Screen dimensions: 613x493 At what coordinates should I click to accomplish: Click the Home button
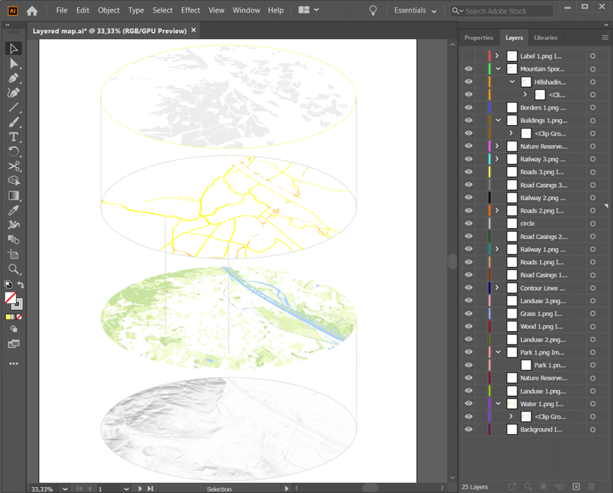pyautogui.click(x=32, y=10)
